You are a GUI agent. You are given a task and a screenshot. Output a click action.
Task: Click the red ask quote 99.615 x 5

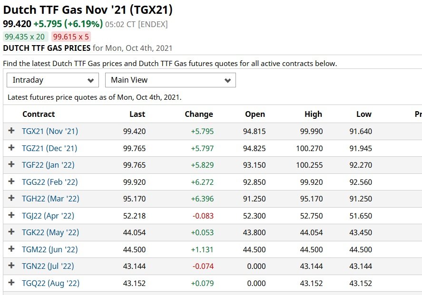click(71, 37)
